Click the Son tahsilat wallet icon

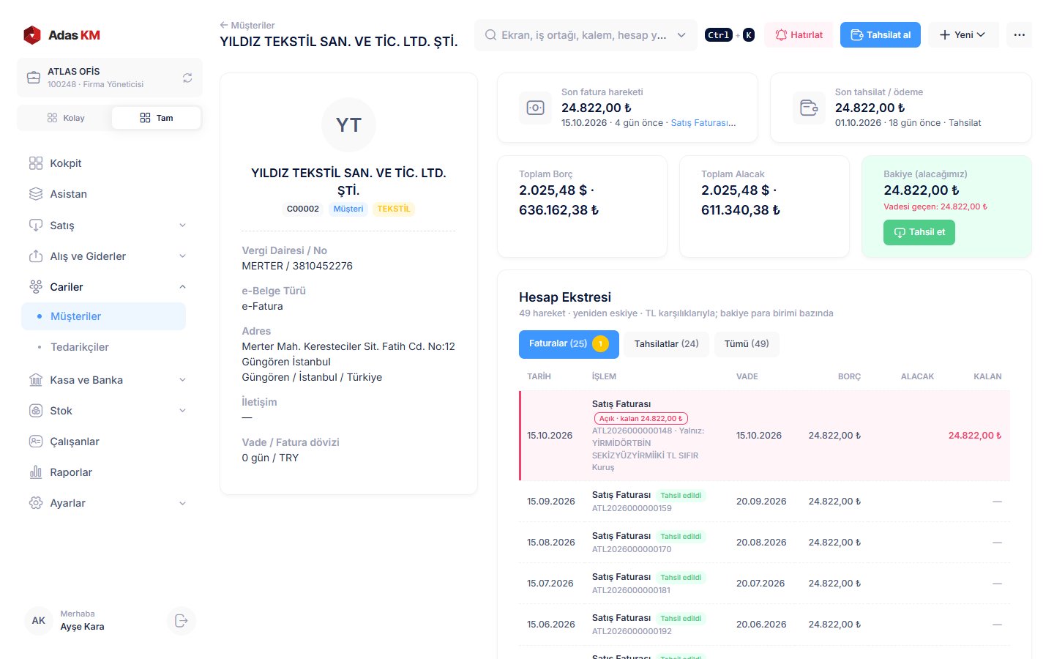pyautogui.click(x=809, y=108)
